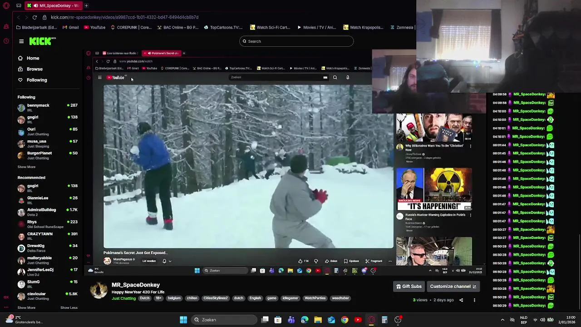Image resolution: width=581 pixels, height=327 pixels.
Task: Click the Kick video player area
Action: (x=285, y=163)
